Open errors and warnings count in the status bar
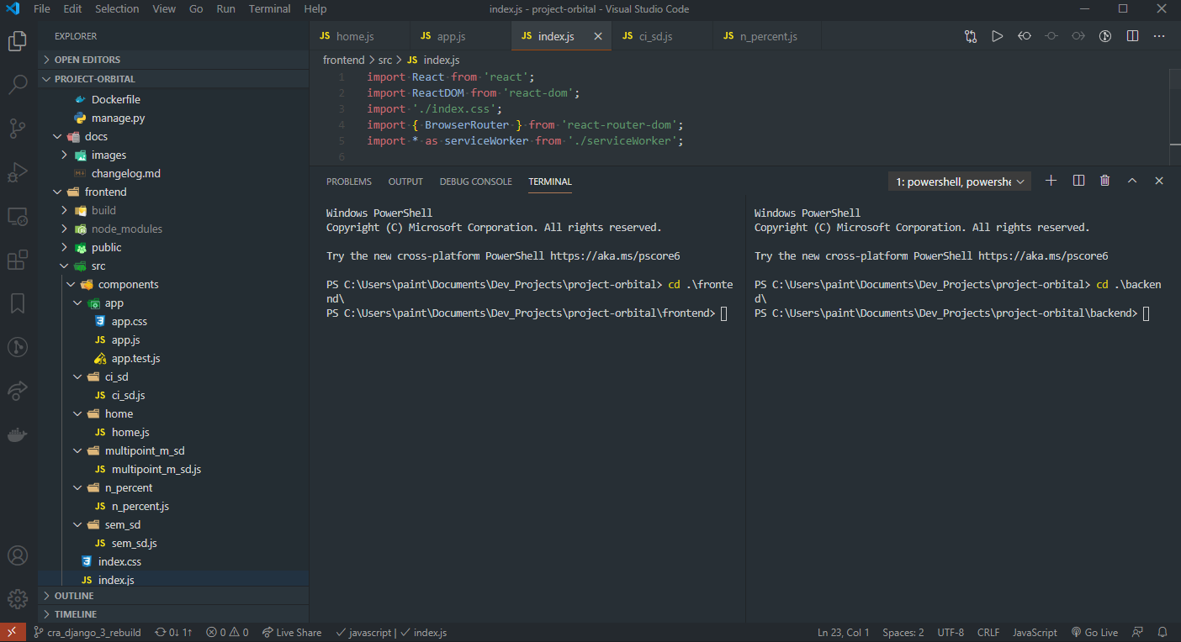 click(227, 633)
